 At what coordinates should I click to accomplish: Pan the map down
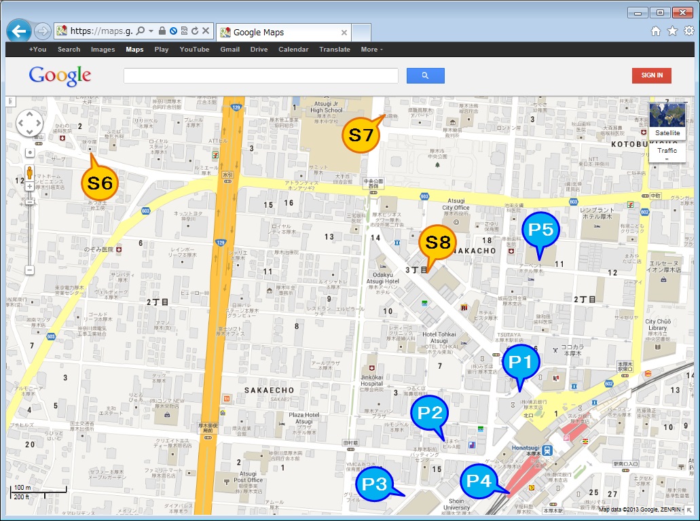[29, 132]
